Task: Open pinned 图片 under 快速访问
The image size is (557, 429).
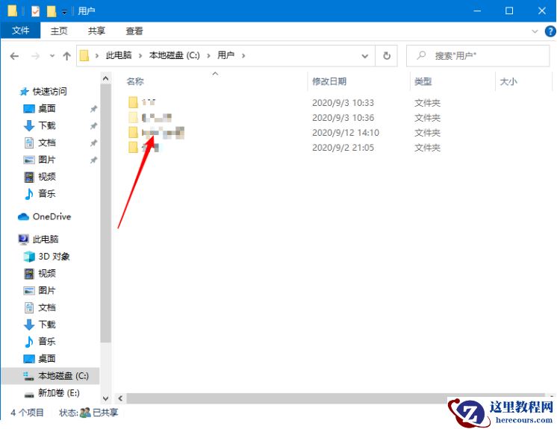Action: [40, 160]
